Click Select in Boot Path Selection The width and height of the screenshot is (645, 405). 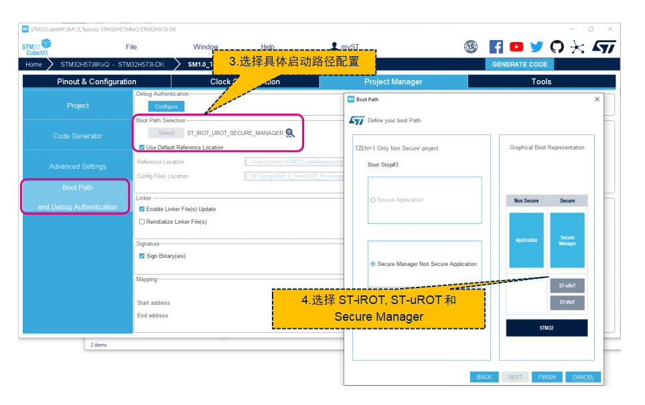[166, 133]
